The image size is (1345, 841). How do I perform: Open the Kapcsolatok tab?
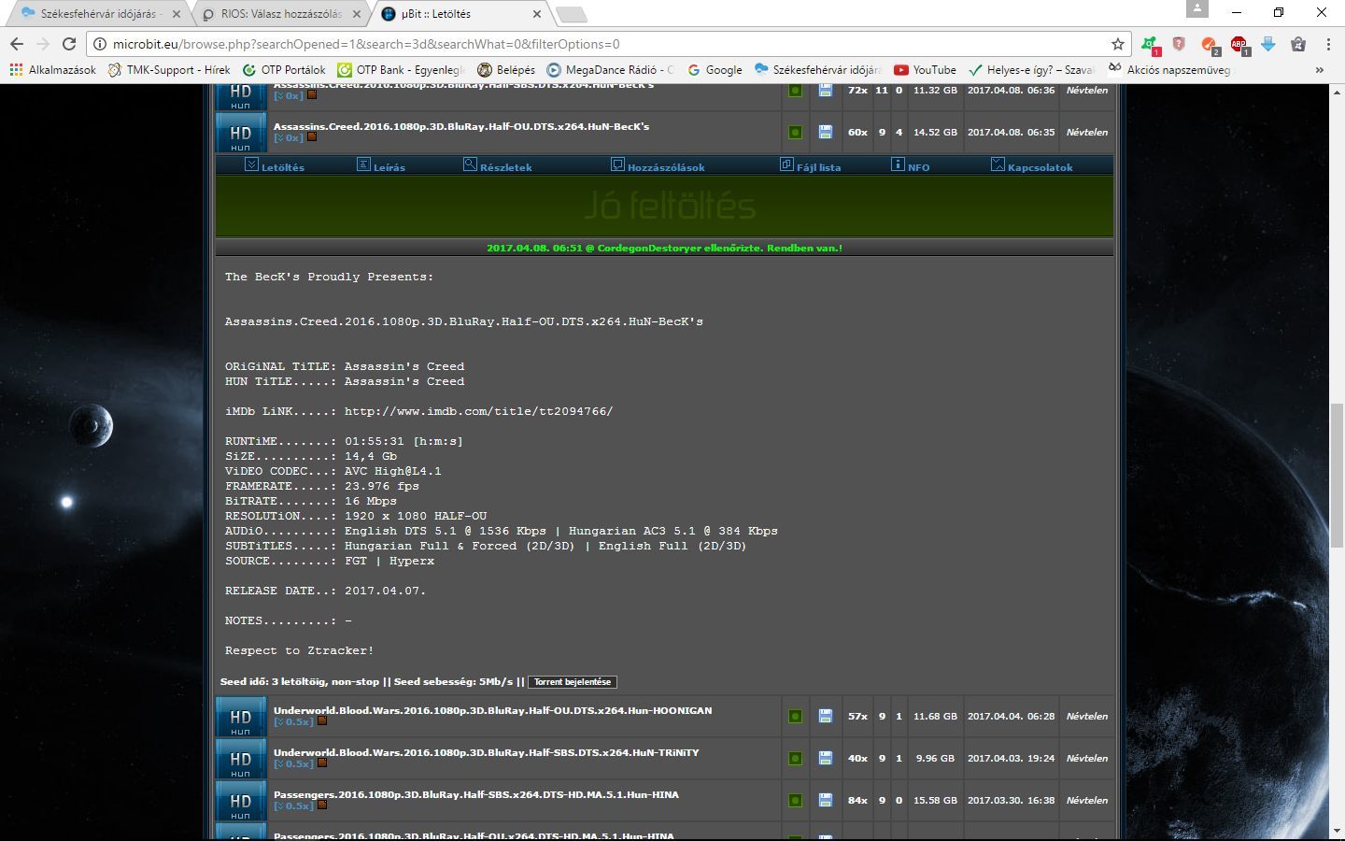tap(1031, 166)
